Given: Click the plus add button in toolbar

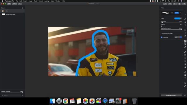Looking at the screenshot, I should (x=20, y=4).
